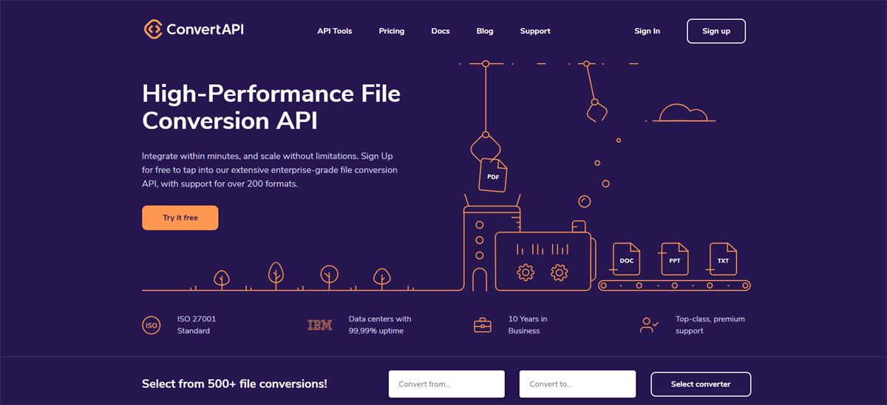Click the PDF file illustration icon

click(x=493, y=176)
